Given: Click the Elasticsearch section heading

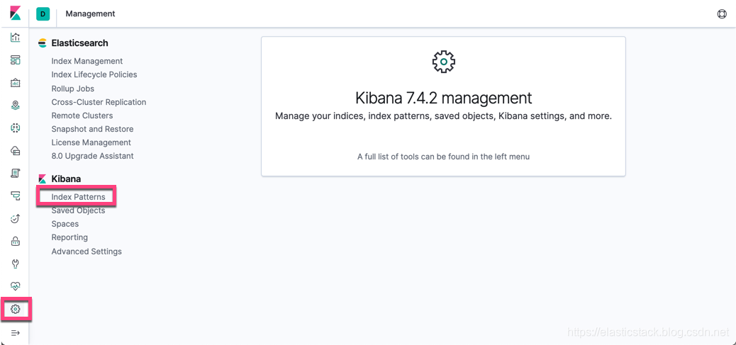Looking at the screenshot, I should pos(80,43).
